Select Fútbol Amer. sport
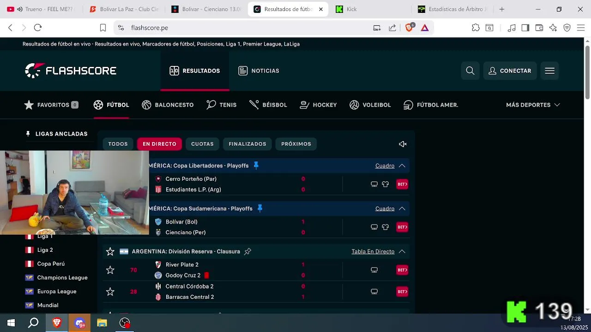The height and width of the screenshot is (332, 591). [x=431, y=105]
